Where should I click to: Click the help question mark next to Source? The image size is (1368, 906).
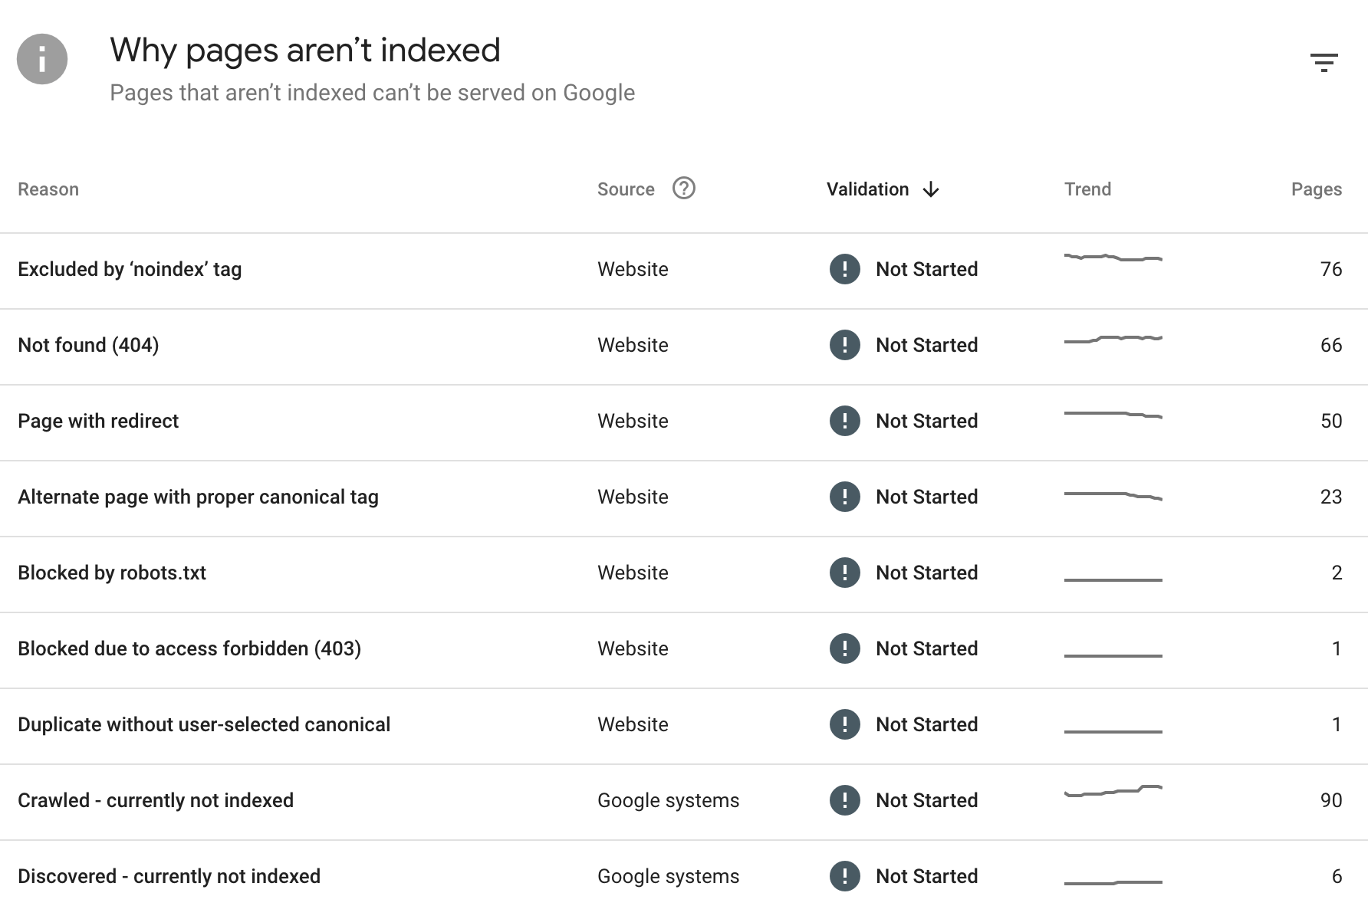point(685,188)
